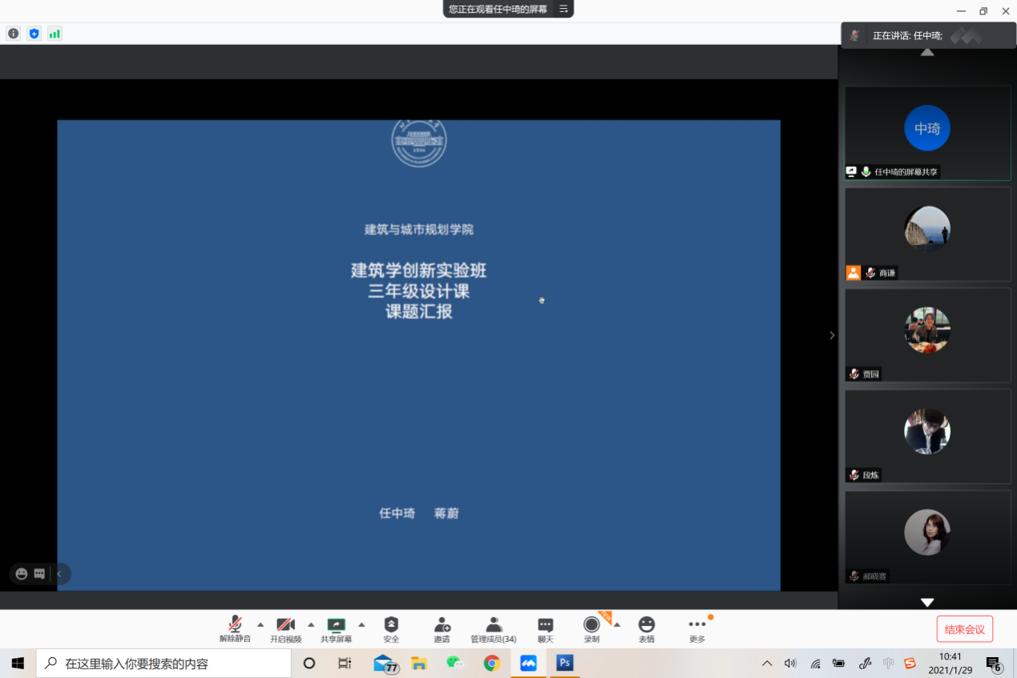Turn on camera with 开启视频

pos(285,625)
